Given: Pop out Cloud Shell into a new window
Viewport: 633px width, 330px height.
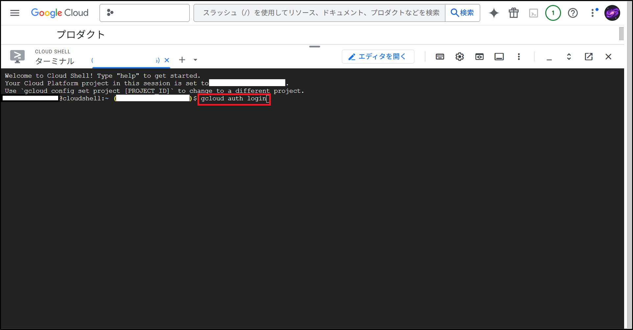Looking at the screenshot, I should click(589, 56).
